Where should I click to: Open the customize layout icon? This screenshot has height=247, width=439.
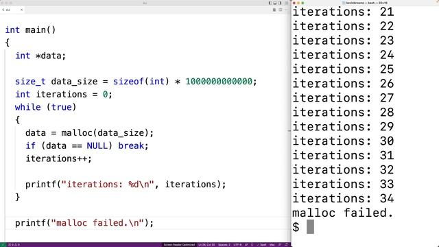click(286, 3)
